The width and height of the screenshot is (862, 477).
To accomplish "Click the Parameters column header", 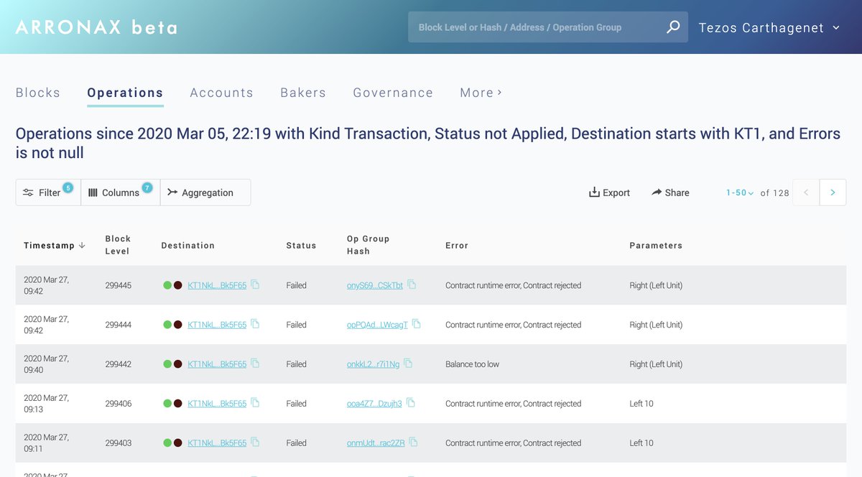I will pos(656,246).
